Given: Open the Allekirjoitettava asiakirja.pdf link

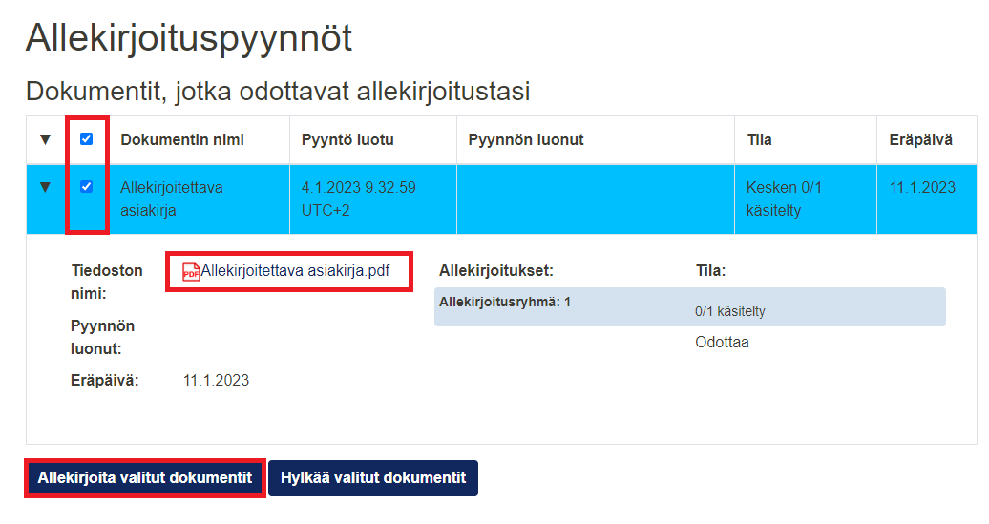Looking at the screenshot, I should tap(295, 270).
